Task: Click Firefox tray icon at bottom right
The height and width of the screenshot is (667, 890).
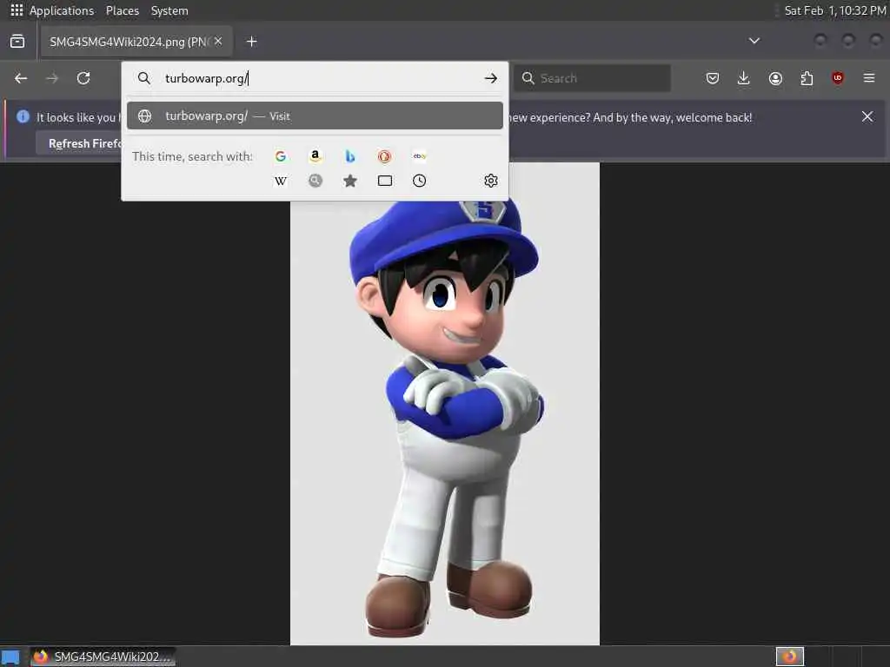Action: 789,657
